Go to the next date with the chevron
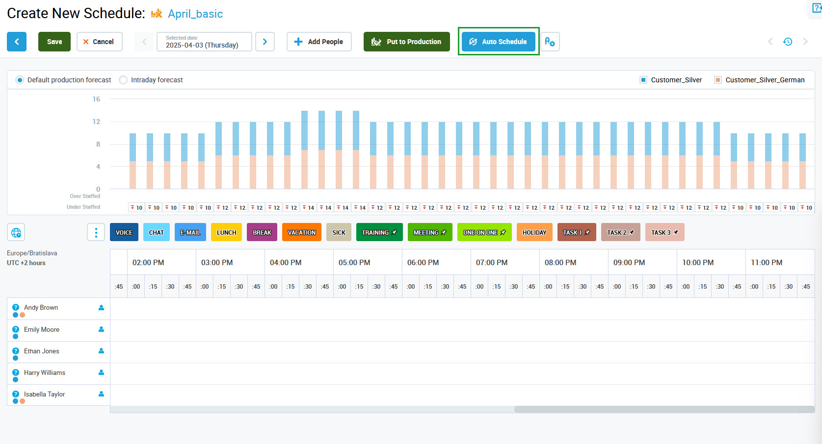This screenshot has height=444, width=822. (x=265, y=42)
